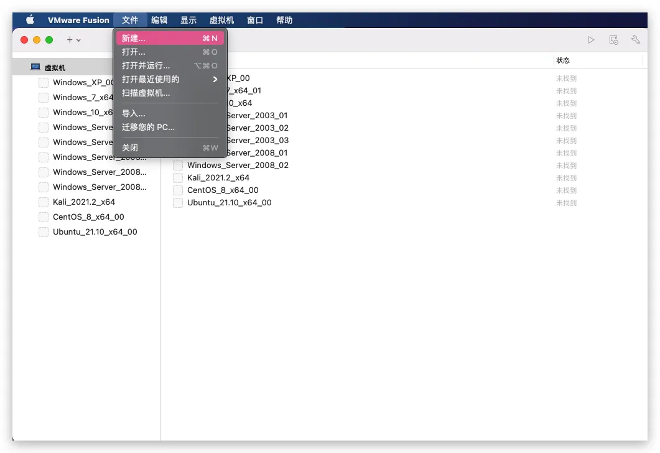The width and height of the screenshot is (660, 453).
Task: Click the main list thumbnail of CentOS_8_x64_00
Action: click(x=178, y=190)
